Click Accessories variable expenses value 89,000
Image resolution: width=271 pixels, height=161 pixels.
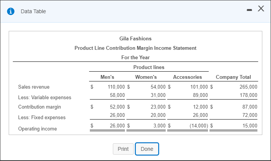click(200, 95)
